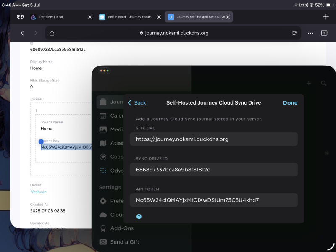Viewport: 336px width, 252px height.
Task: Open the tab overview showing 3 tabs
Action: (x=324, y=33)
